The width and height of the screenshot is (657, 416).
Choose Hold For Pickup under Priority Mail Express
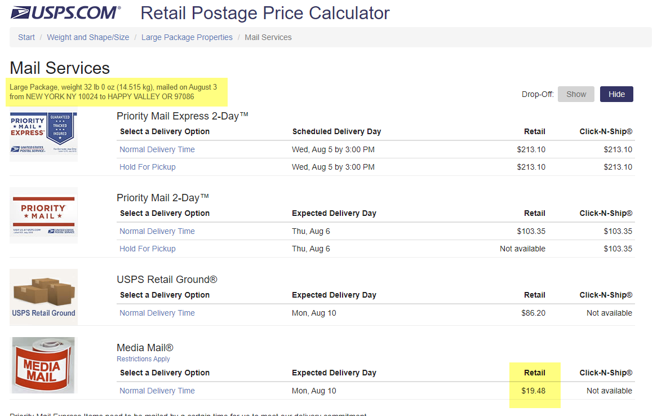(148, 167)
